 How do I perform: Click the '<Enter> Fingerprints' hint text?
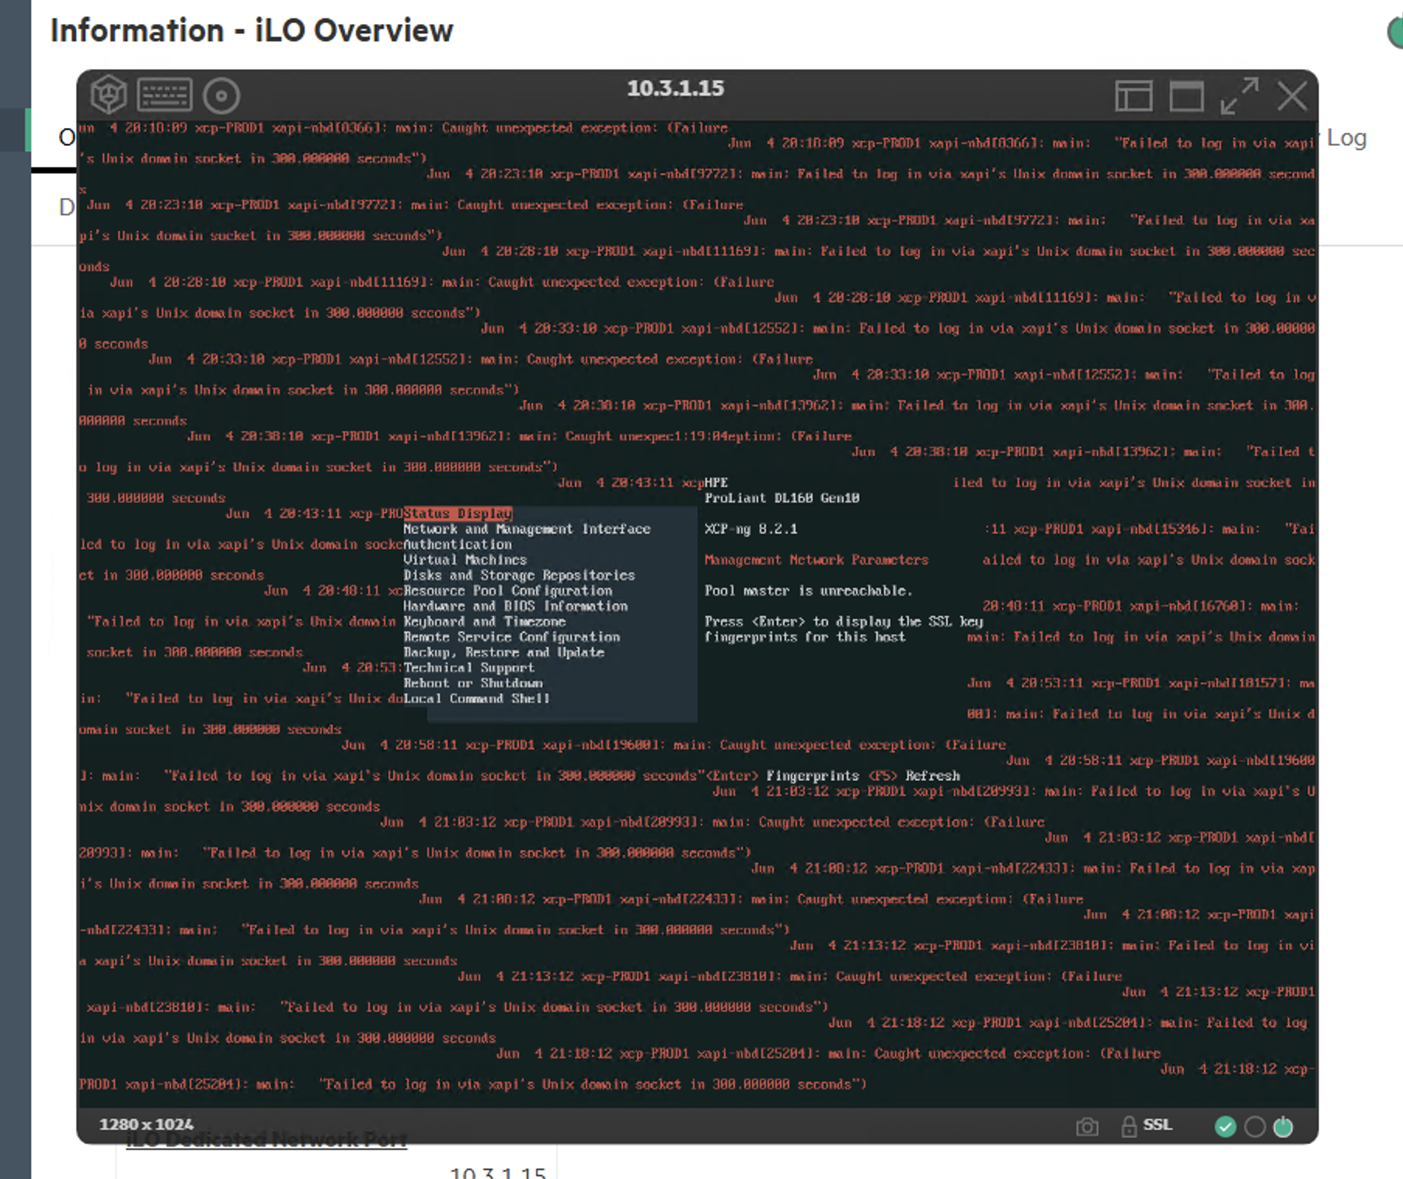[782, 776]
